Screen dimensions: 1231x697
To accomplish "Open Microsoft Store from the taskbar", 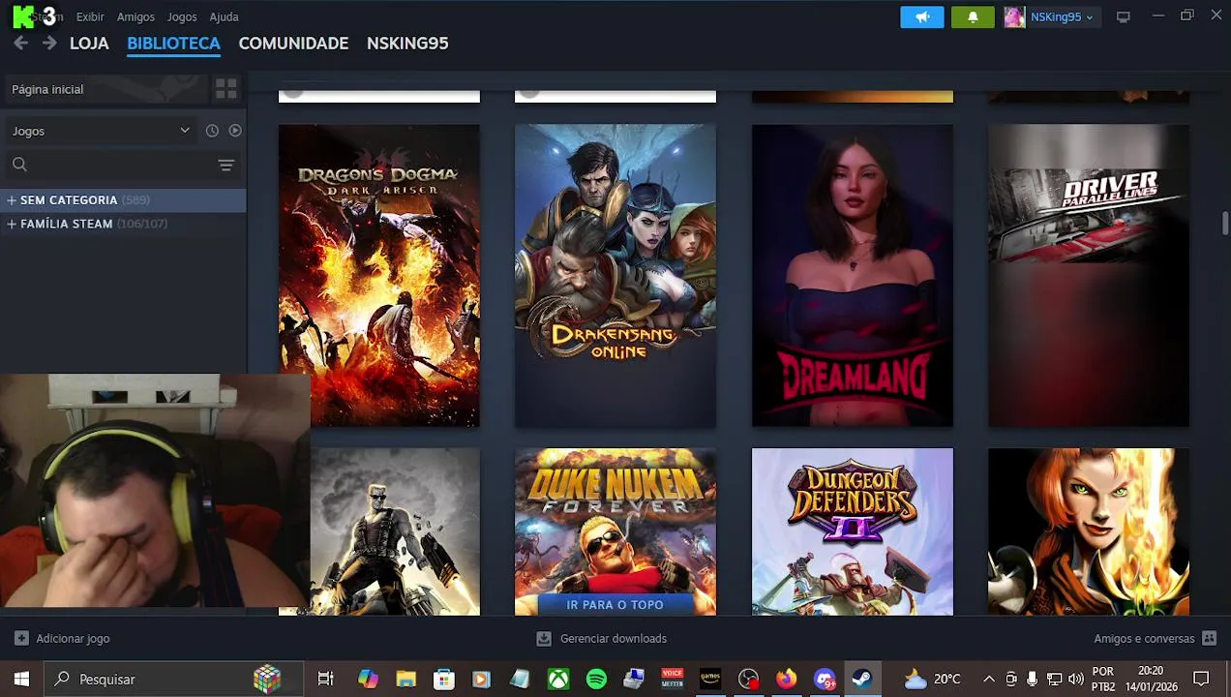I will [444, 680].
